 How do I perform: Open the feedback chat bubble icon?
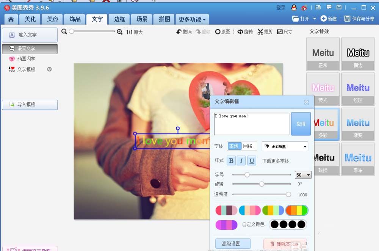tap(329, 7)
